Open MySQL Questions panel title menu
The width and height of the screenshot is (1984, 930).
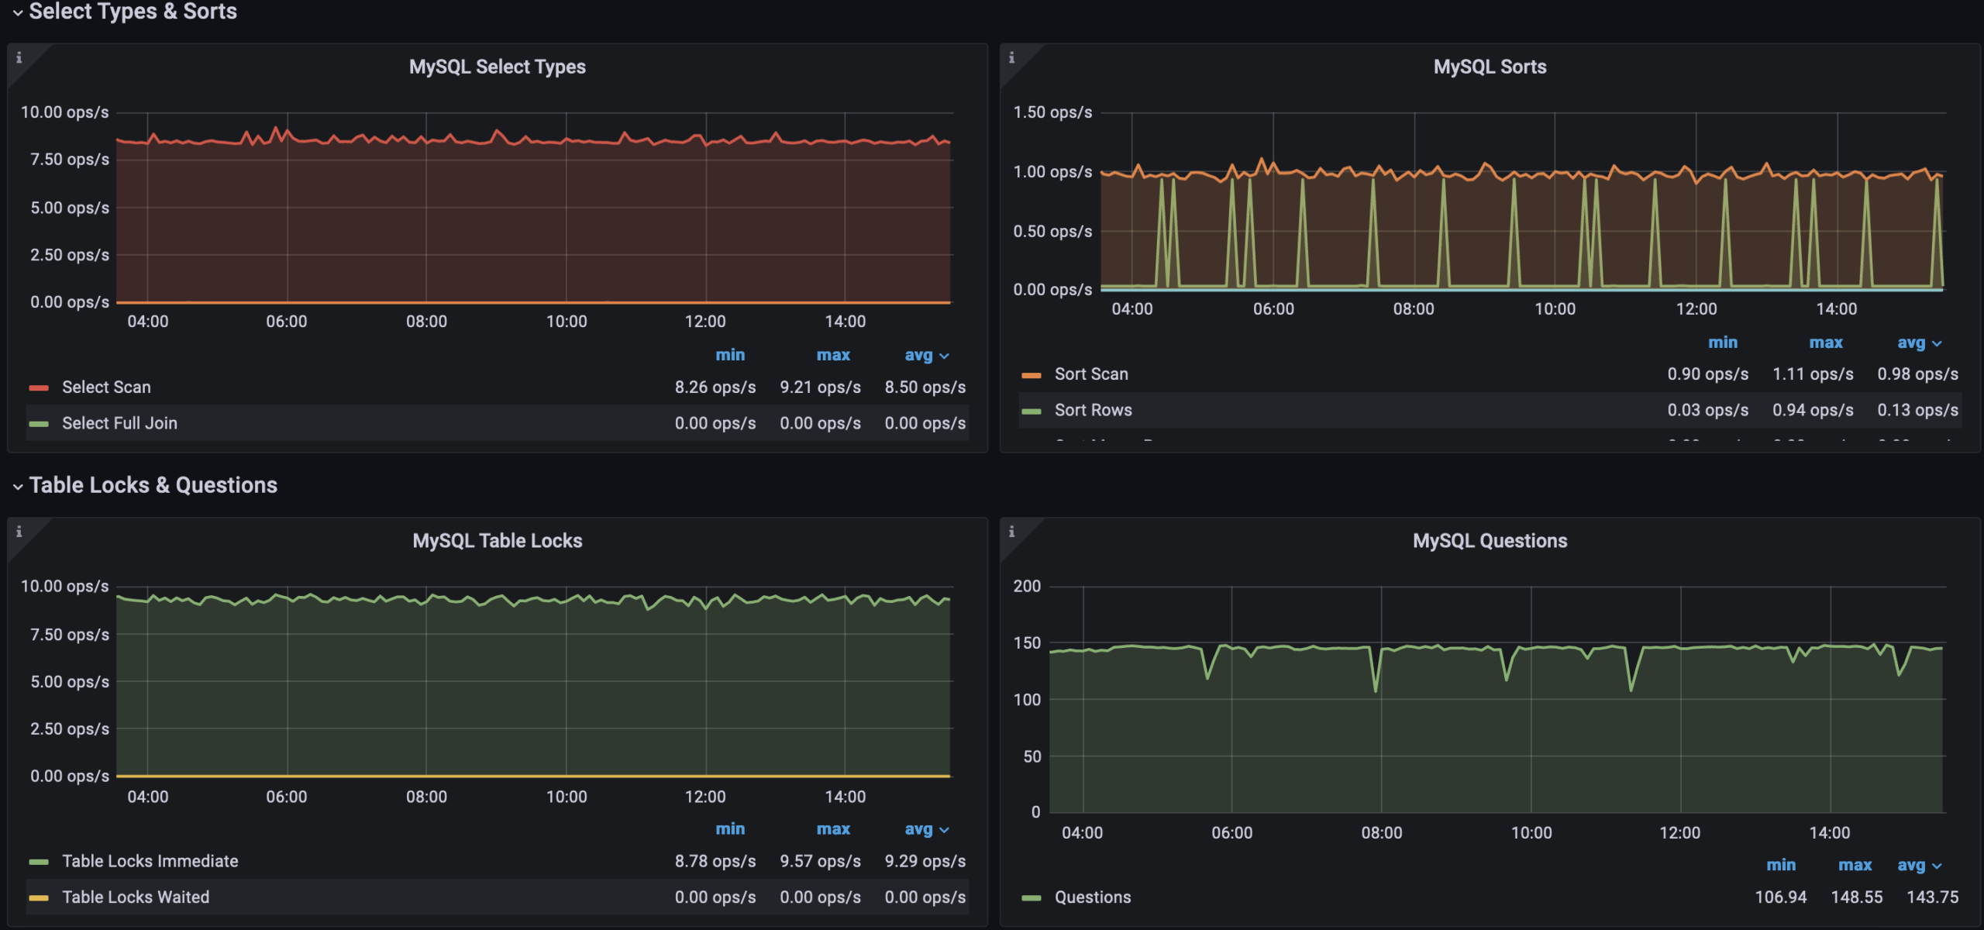pyautogui.click(x=1489, y=541)
